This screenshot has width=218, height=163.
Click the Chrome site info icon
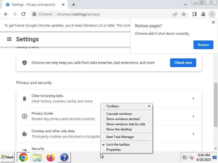pos(34,14)
